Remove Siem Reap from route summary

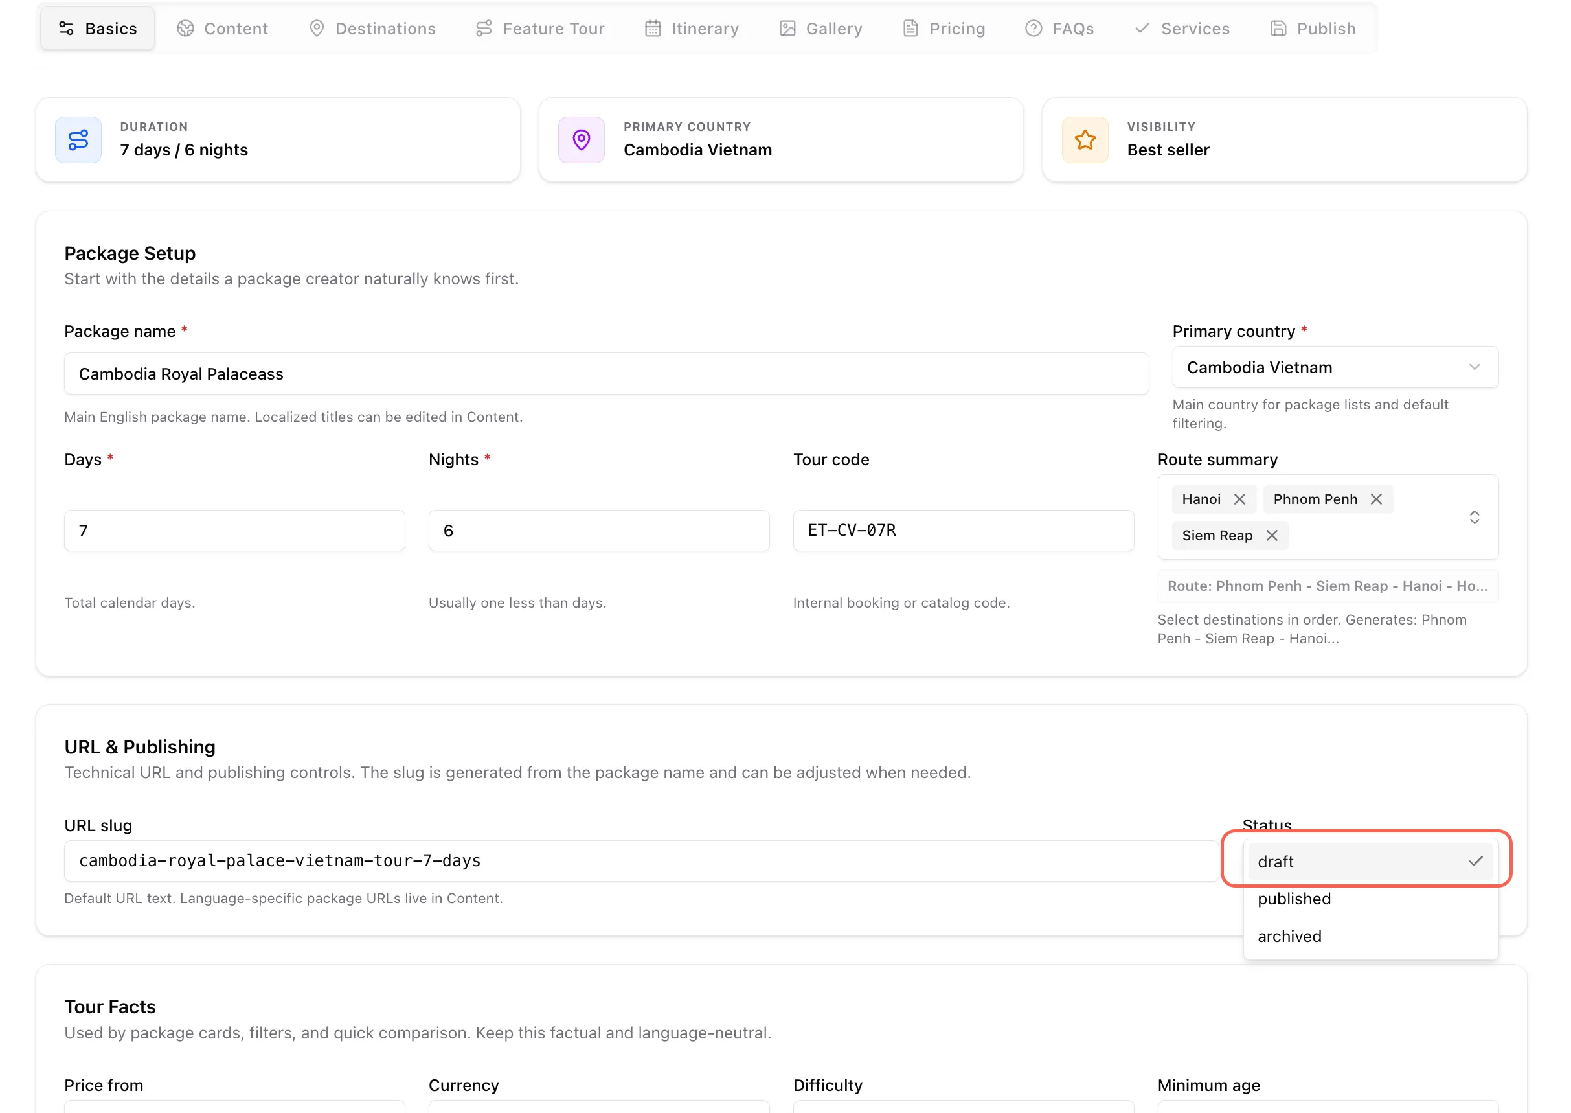coord(1272,535)
